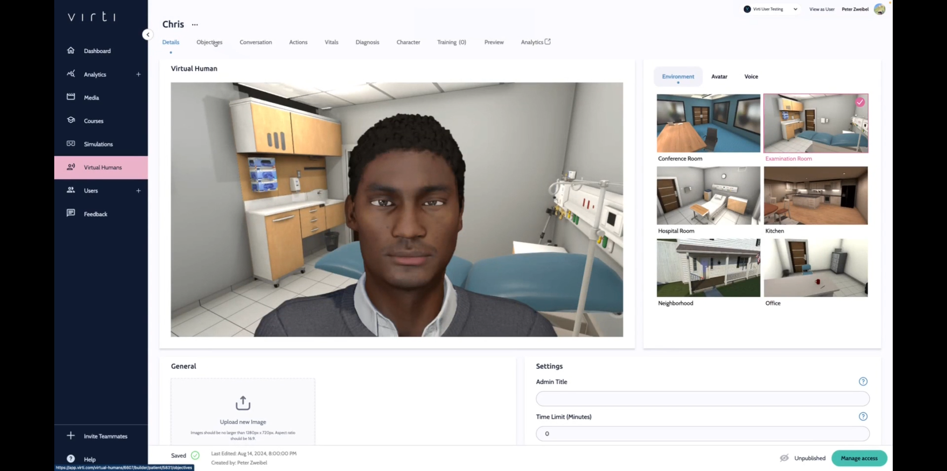Switch to the Objectives tab

(210, 42)
